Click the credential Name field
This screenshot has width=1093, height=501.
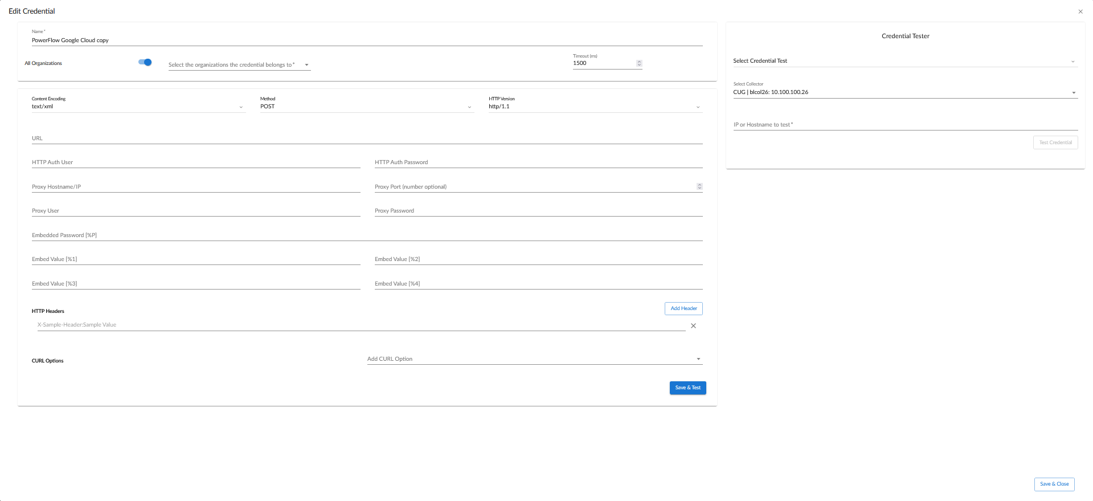(x=367, y=40)
